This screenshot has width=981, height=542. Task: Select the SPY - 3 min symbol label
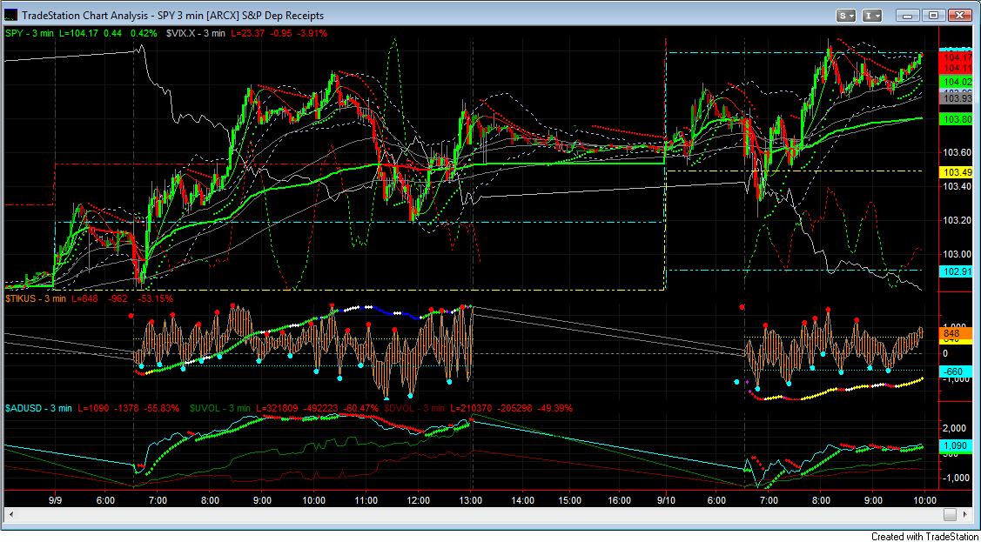(x=30, y=32)
